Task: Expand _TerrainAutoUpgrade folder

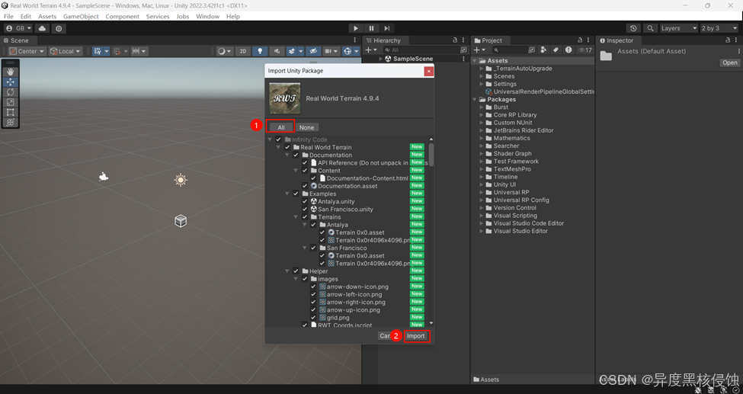Action: click(x=482, y=69)
